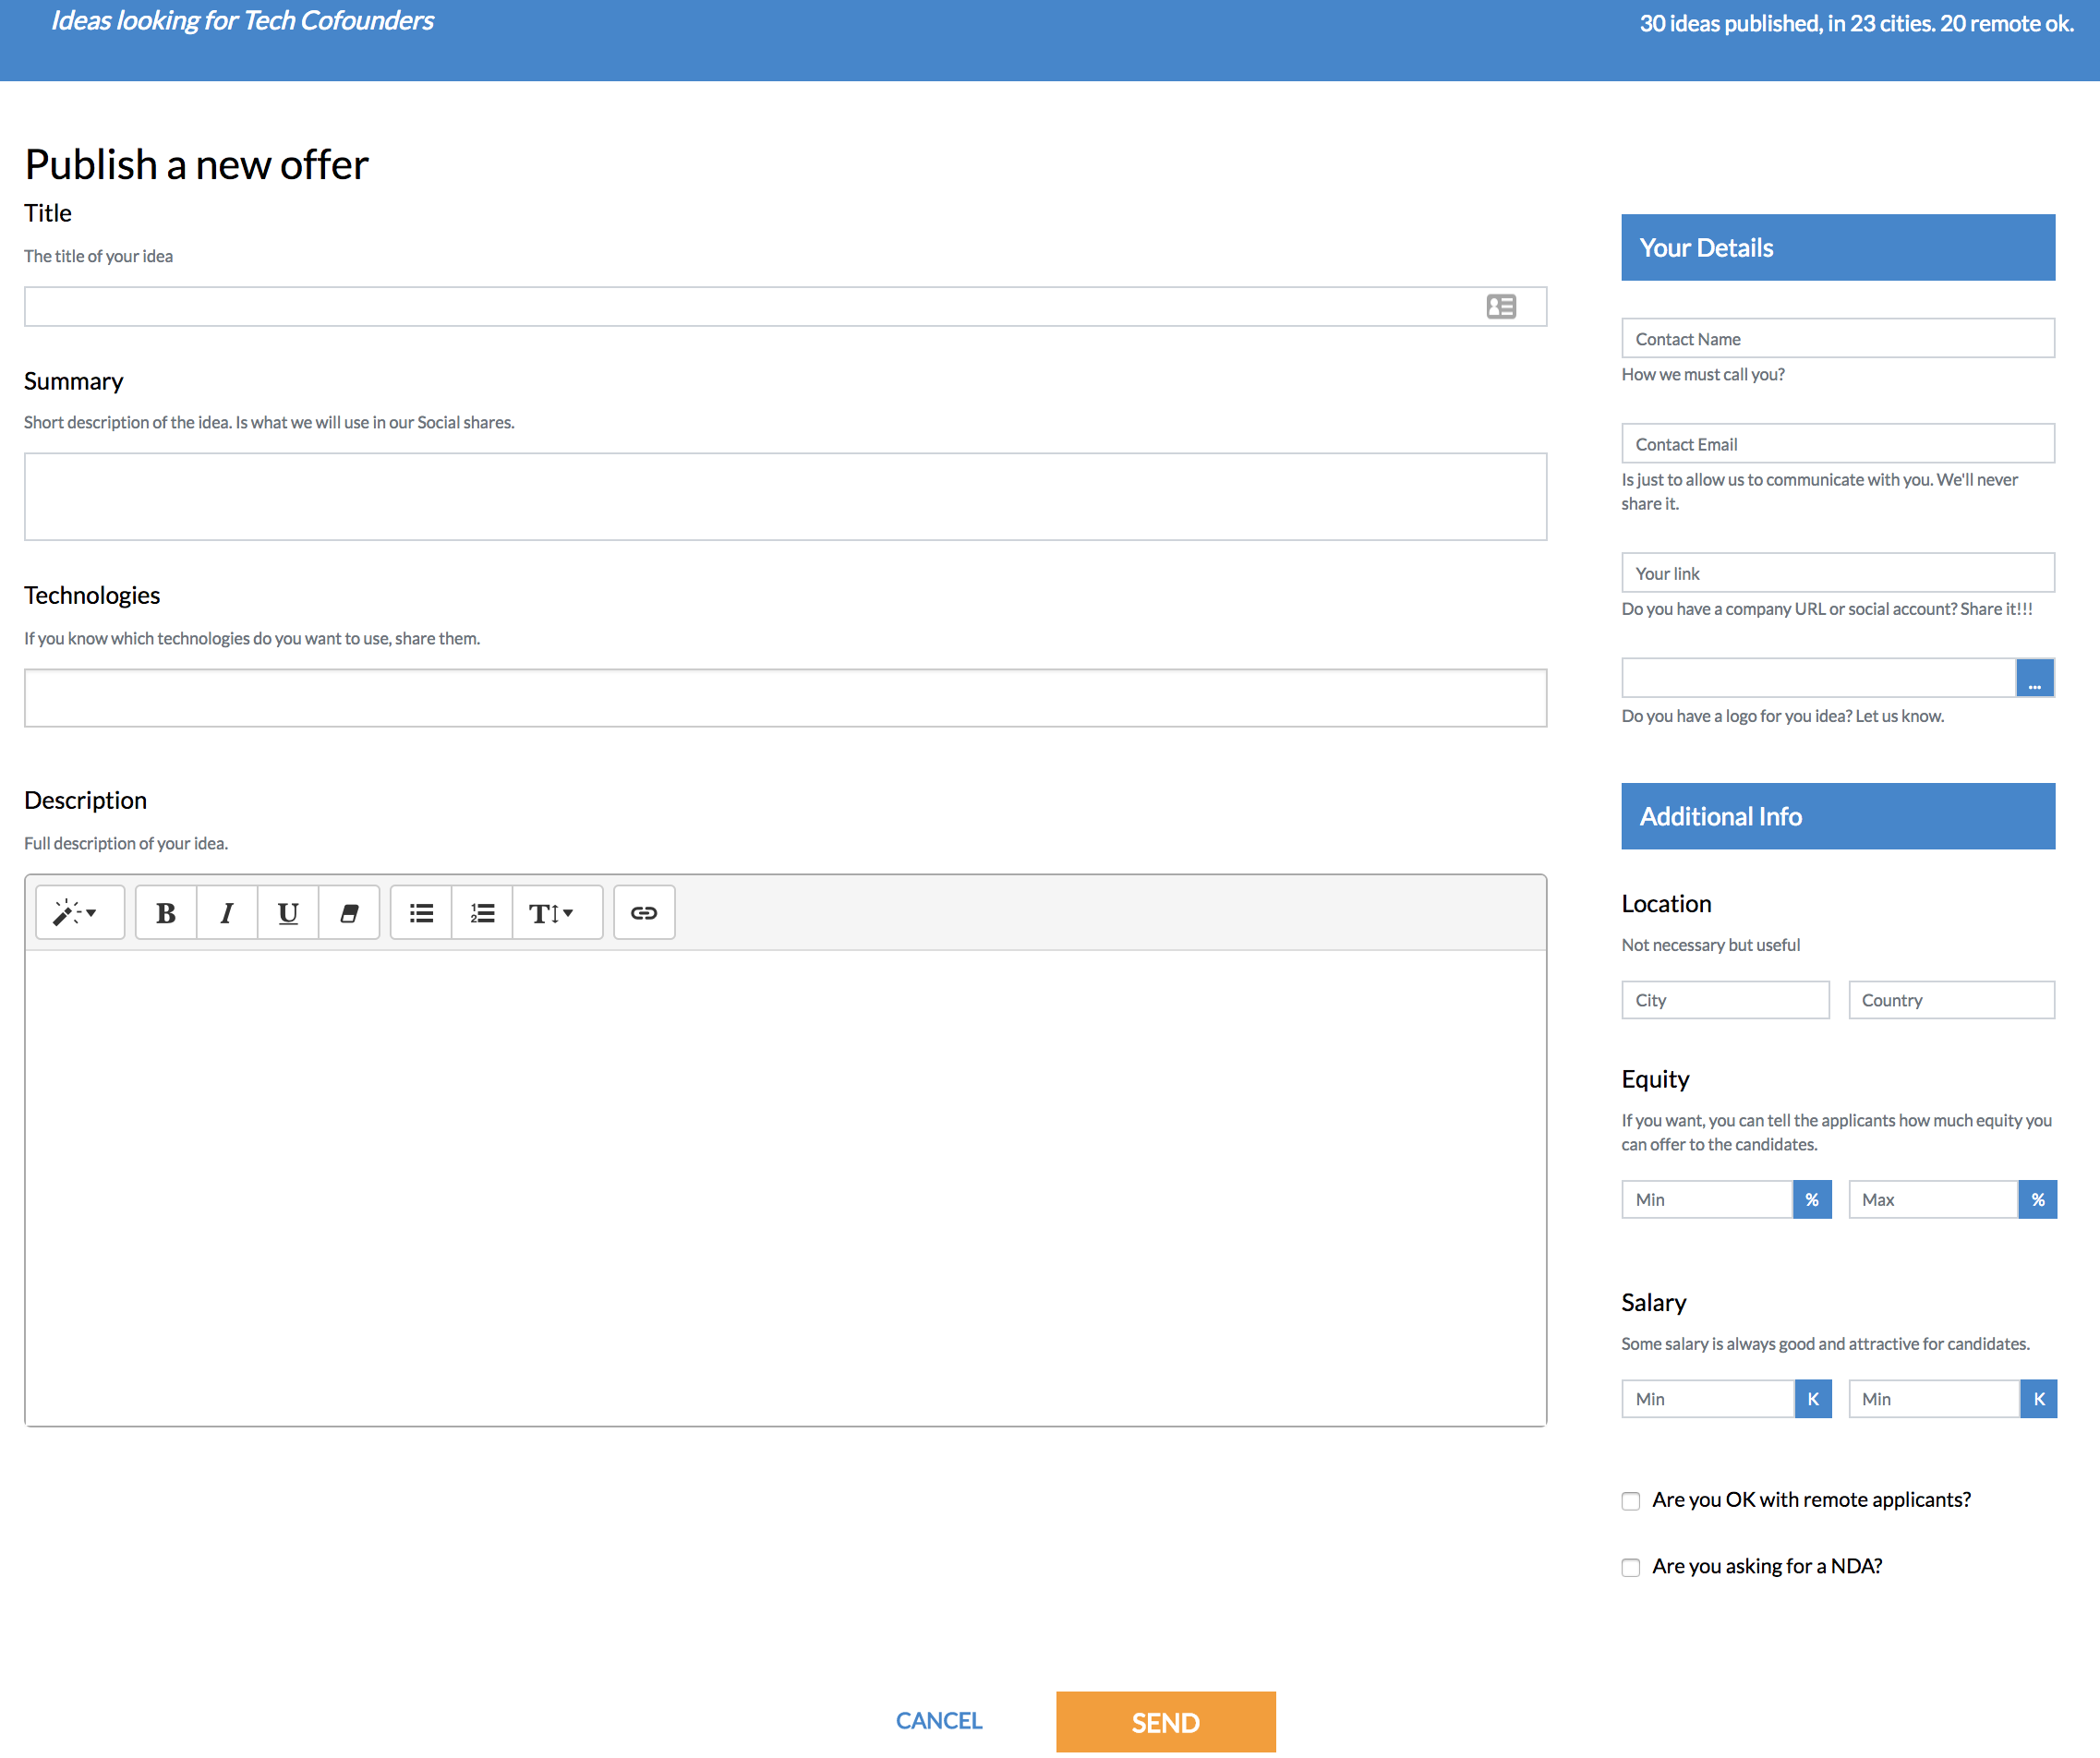Click the contact card icon in Title field
This screenshot has height=1758, width=2100.
[1500, 306]
